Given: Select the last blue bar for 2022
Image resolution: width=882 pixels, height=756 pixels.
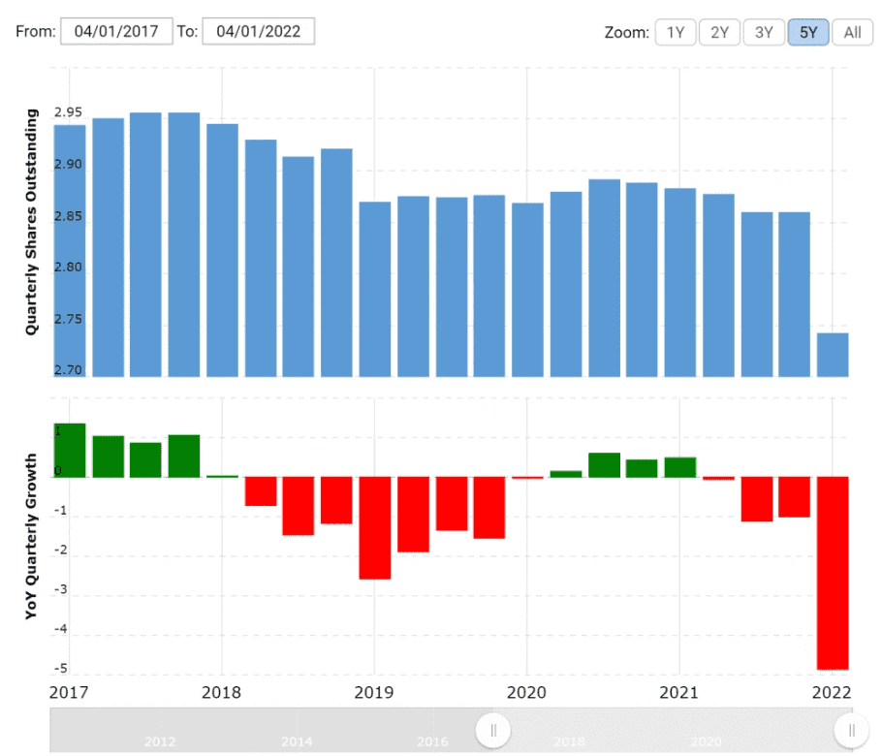Looking at the screenshot, I should [832, 354].
